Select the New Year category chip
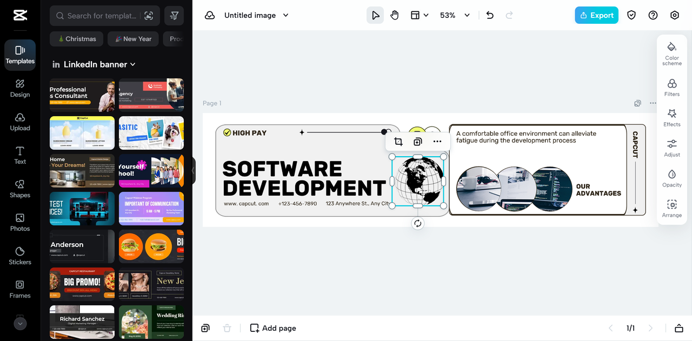 click(x=133, y=39)
